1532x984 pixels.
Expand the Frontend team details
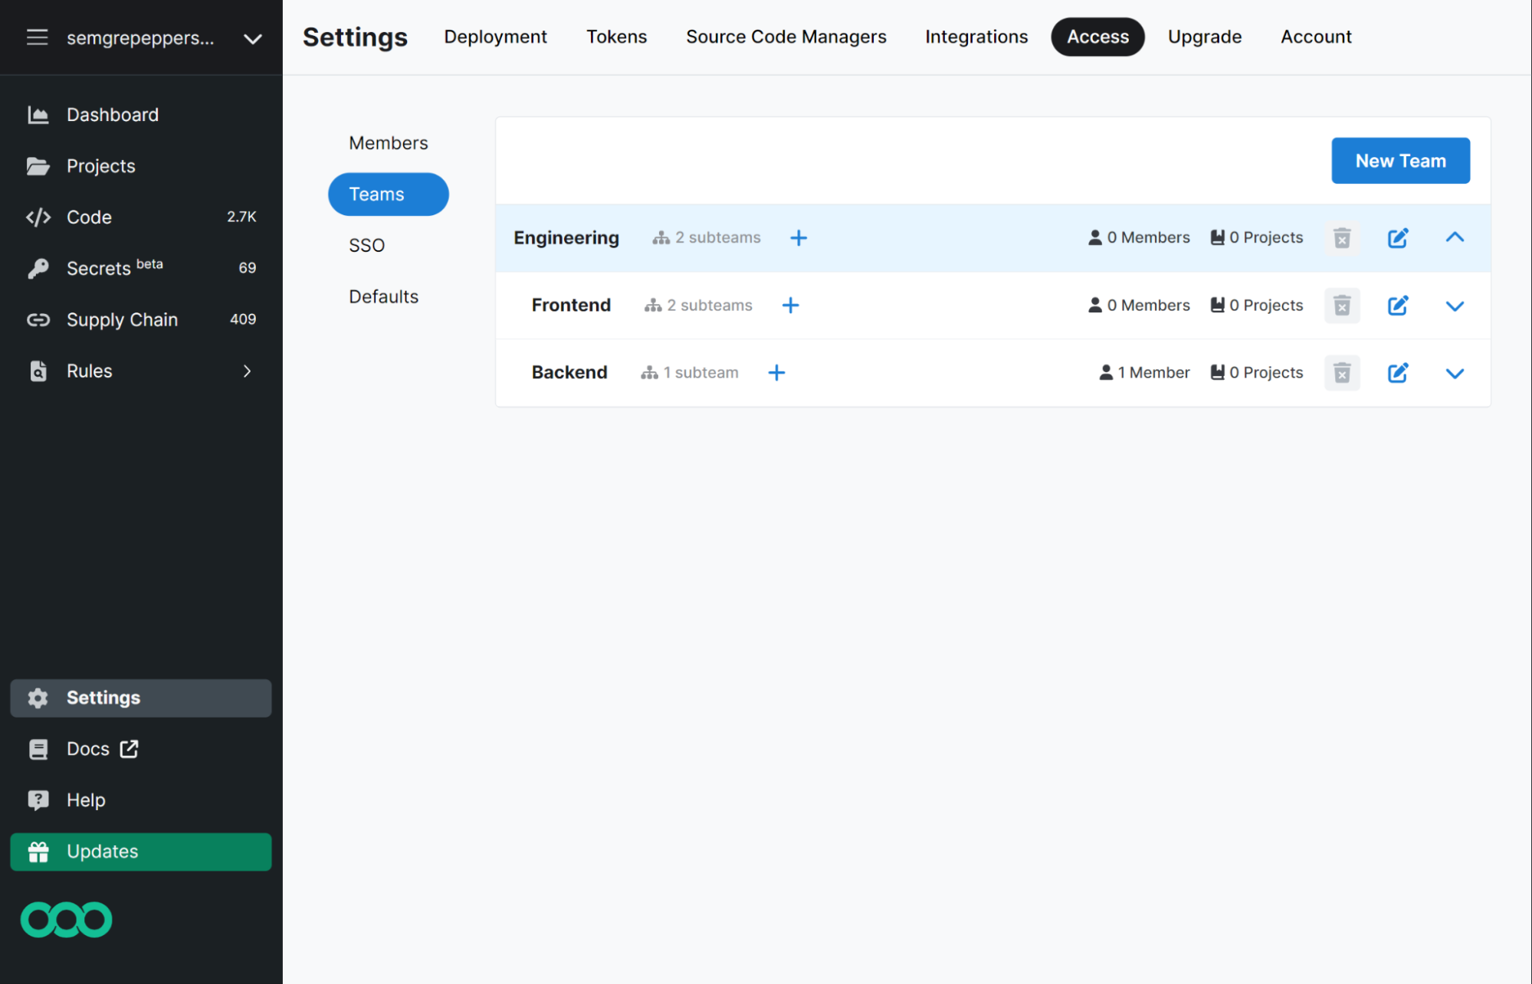coord(1455,306)
